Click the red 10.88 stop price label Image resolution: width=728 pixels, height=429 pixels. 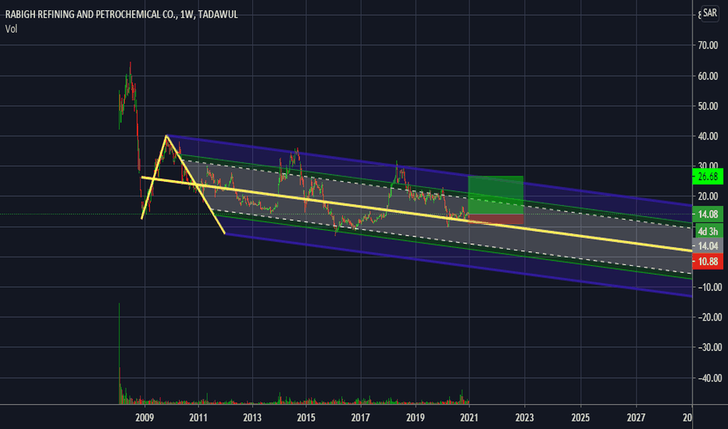[x=708, y=261]
